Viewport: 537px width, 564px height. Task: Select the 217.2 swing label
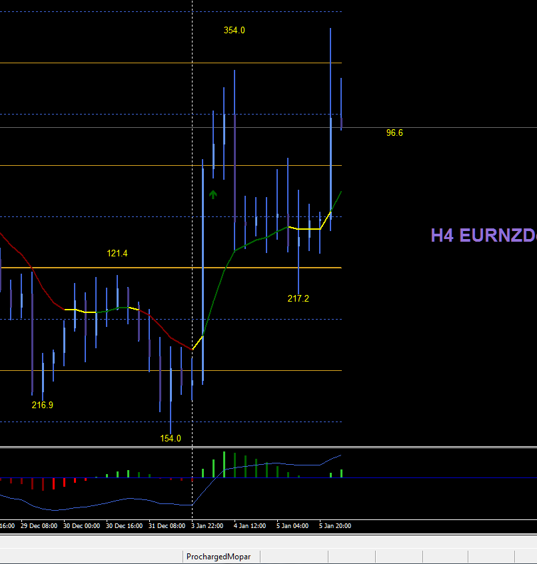(298, 298)
